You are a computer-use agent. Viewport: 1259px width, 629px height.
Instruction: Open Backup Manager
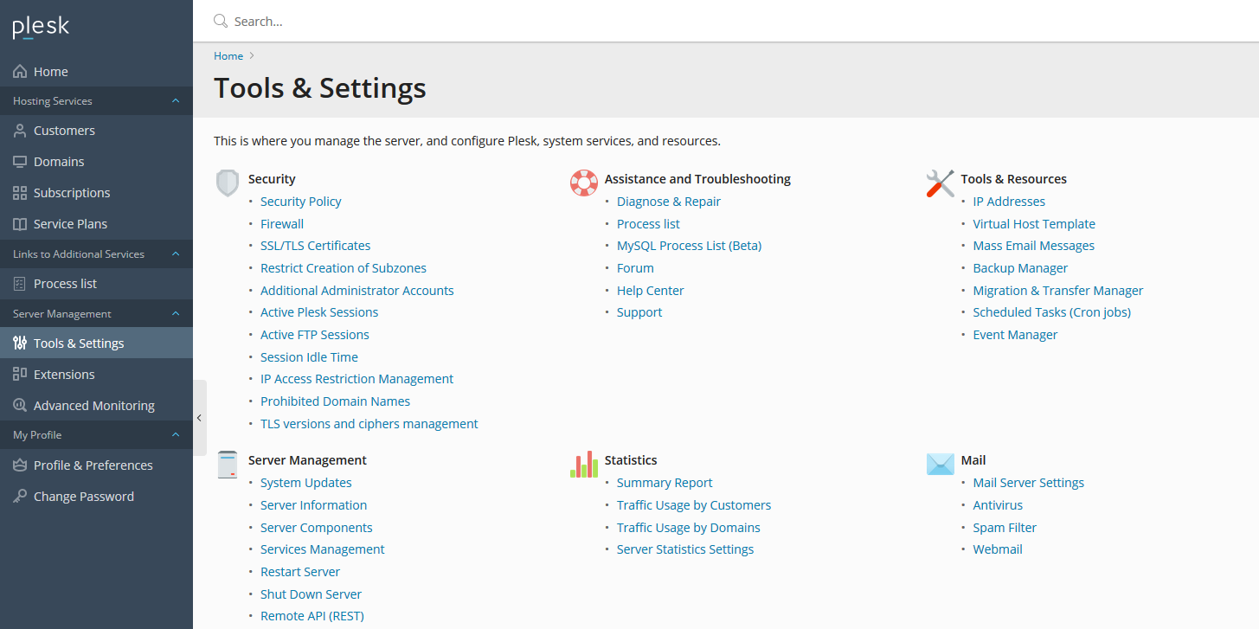[1020, 268]
